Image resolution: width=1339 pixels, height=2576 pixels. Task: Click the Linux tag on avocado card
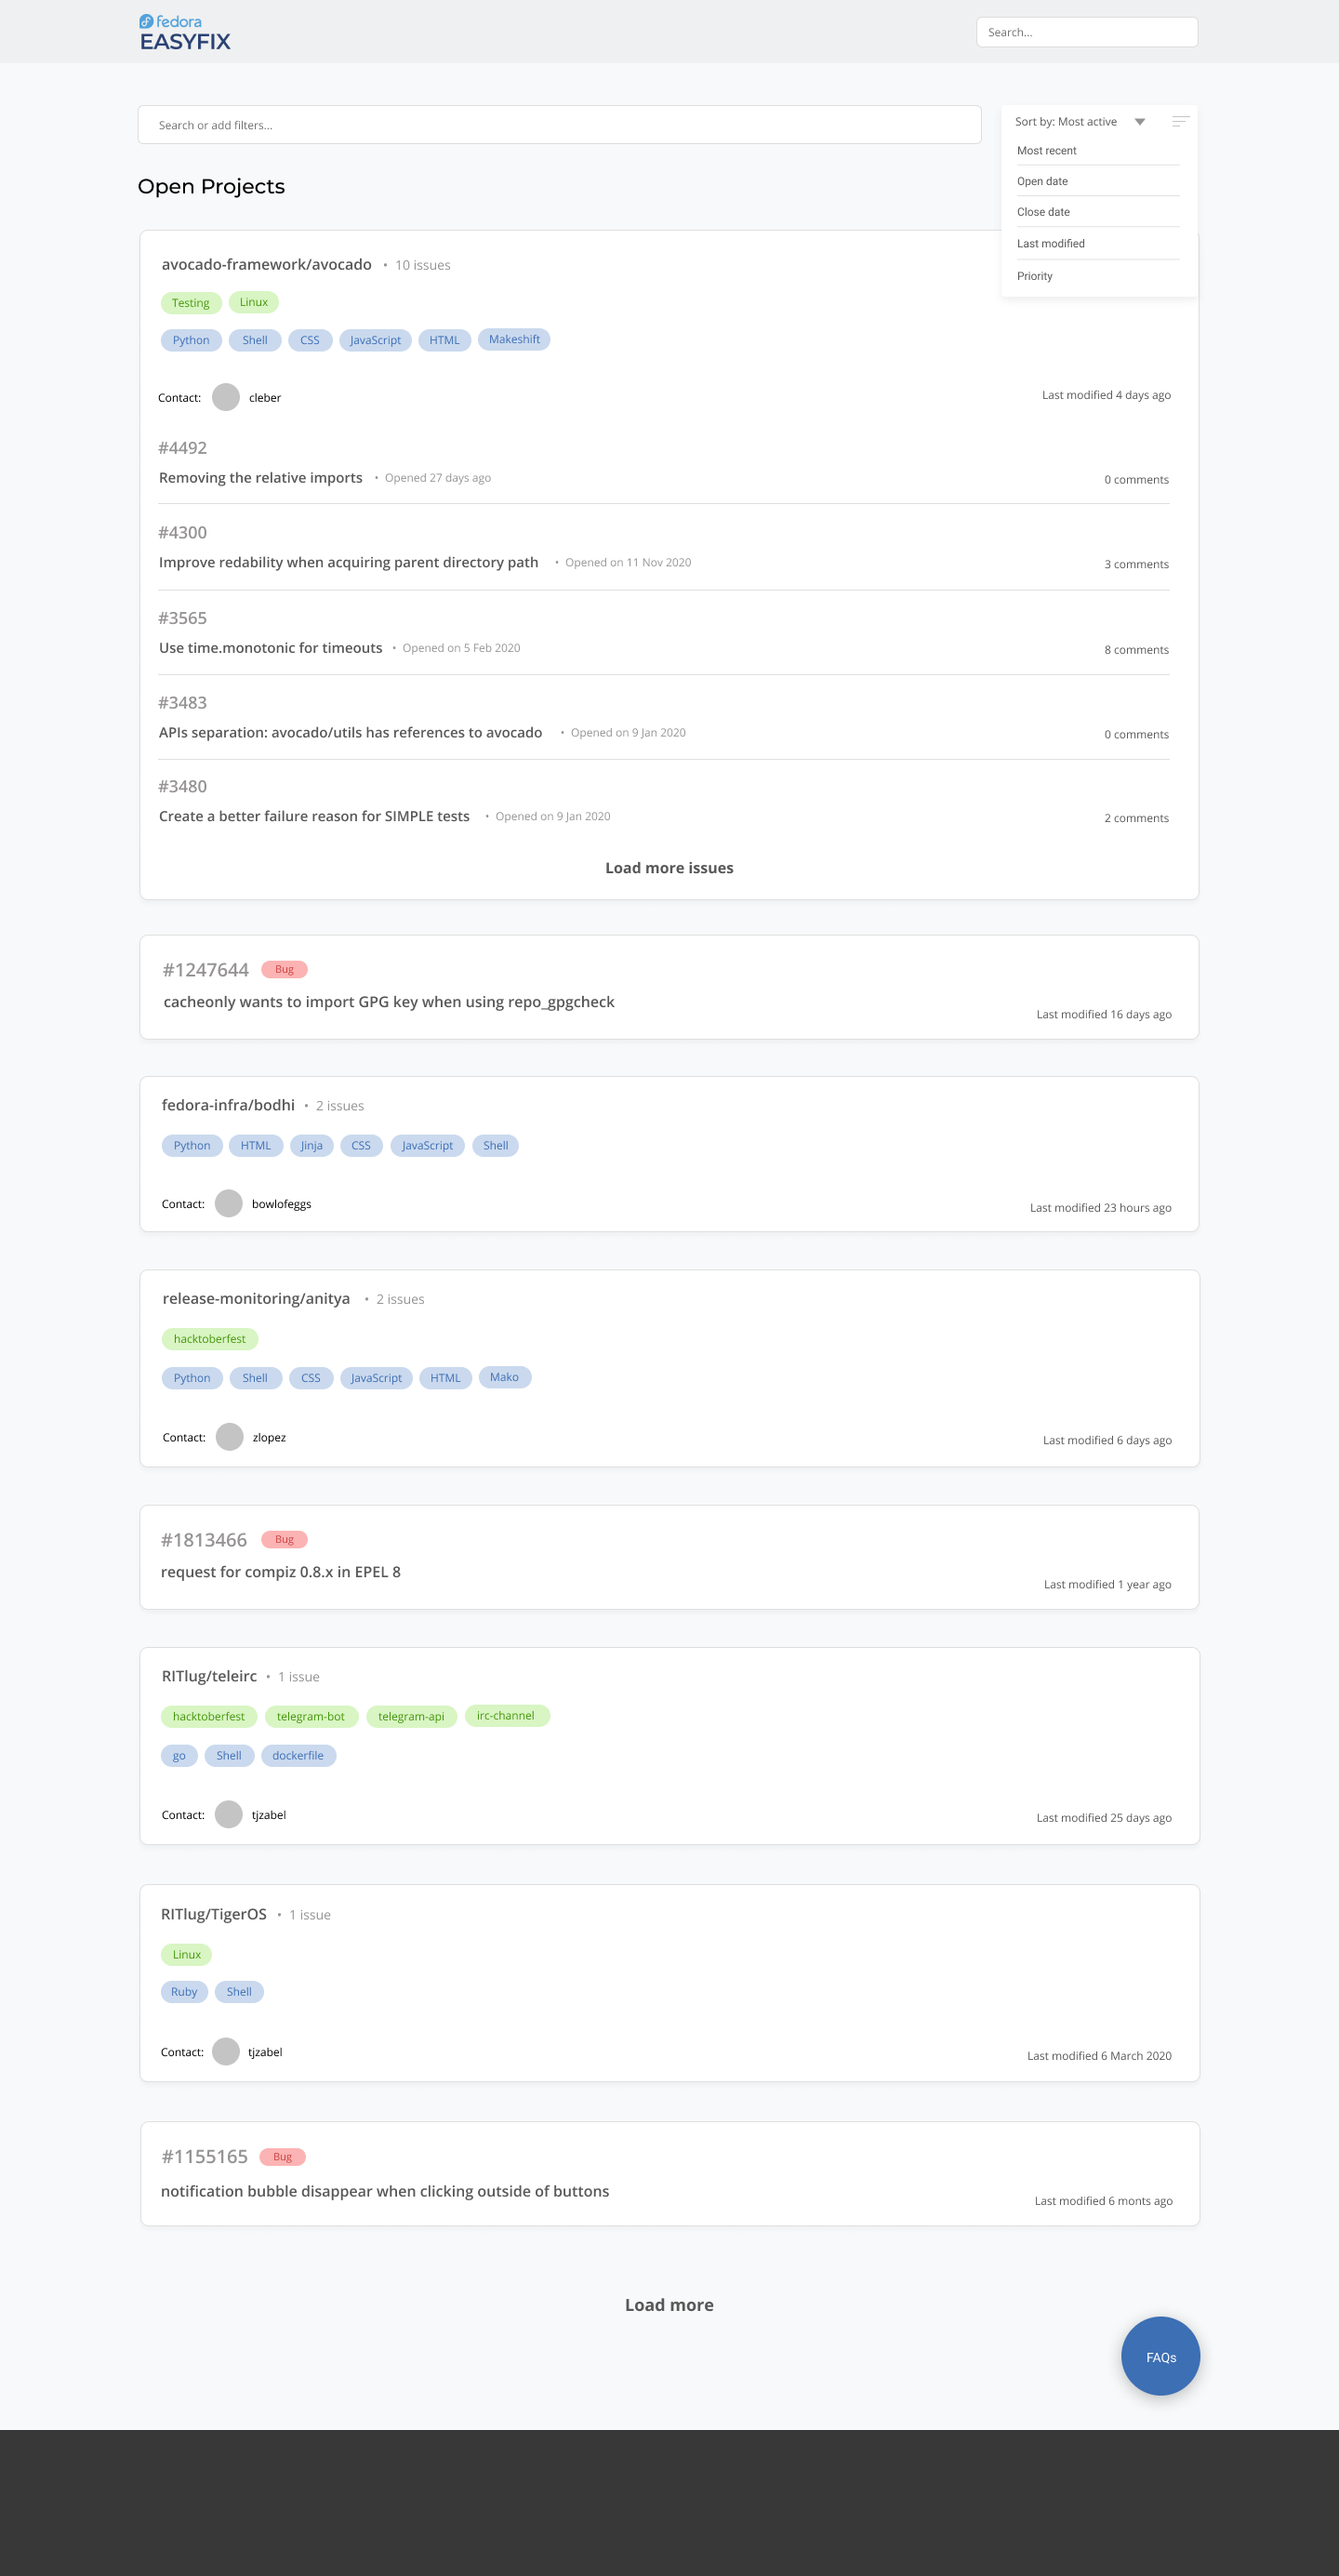[x=254, y=302]
